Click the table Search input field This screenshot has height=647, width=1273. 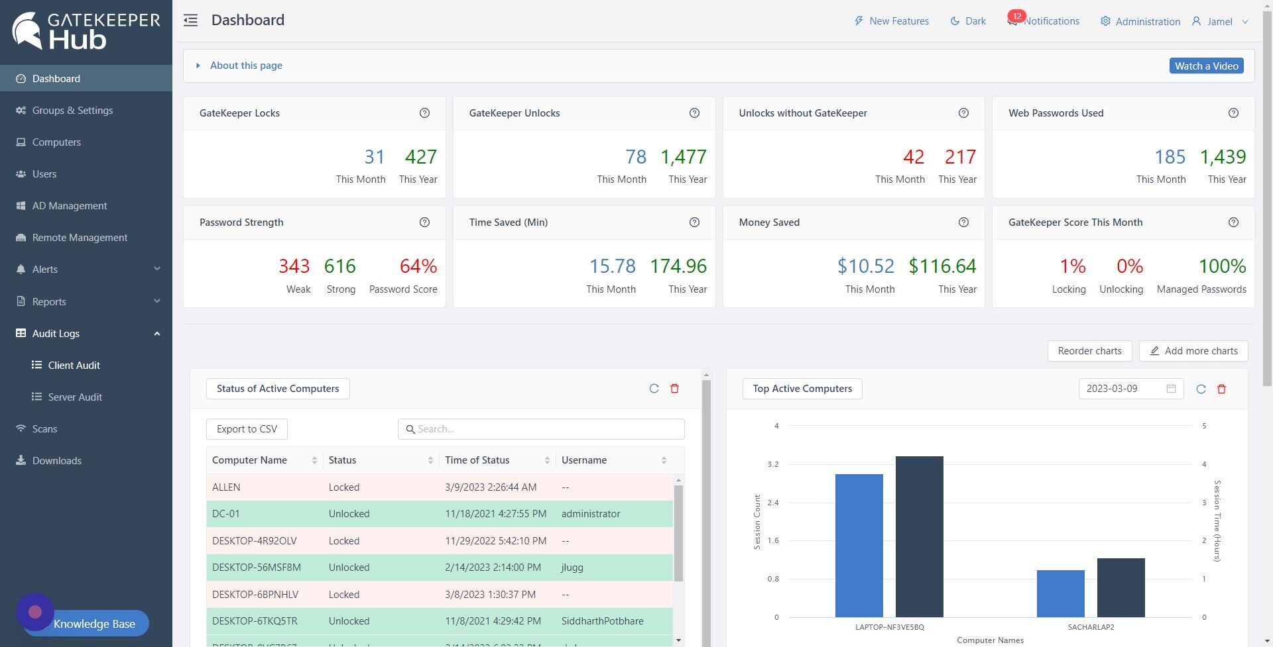[x=541, y=429]
